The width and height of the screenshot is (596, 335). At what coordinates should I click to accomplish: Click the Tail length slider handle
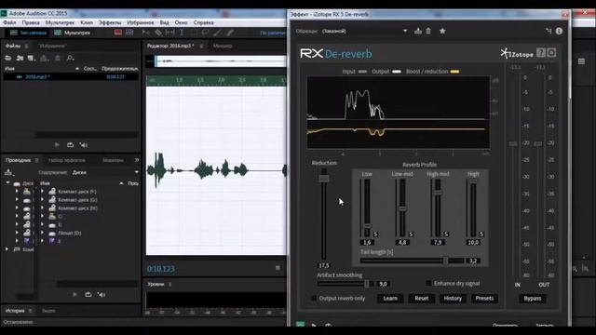[445, 261]
